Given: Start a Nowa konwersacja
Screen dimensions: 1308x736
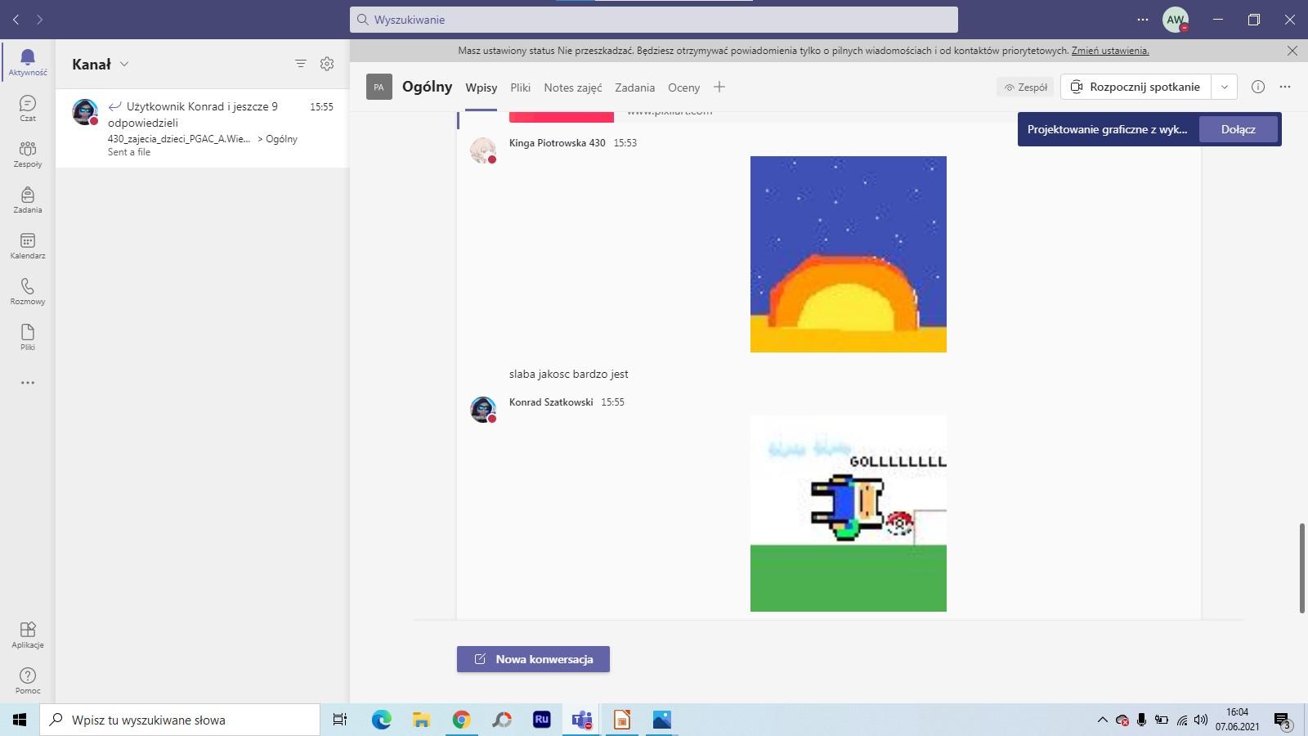Looking at the screenshot, I should coord(533,659).
